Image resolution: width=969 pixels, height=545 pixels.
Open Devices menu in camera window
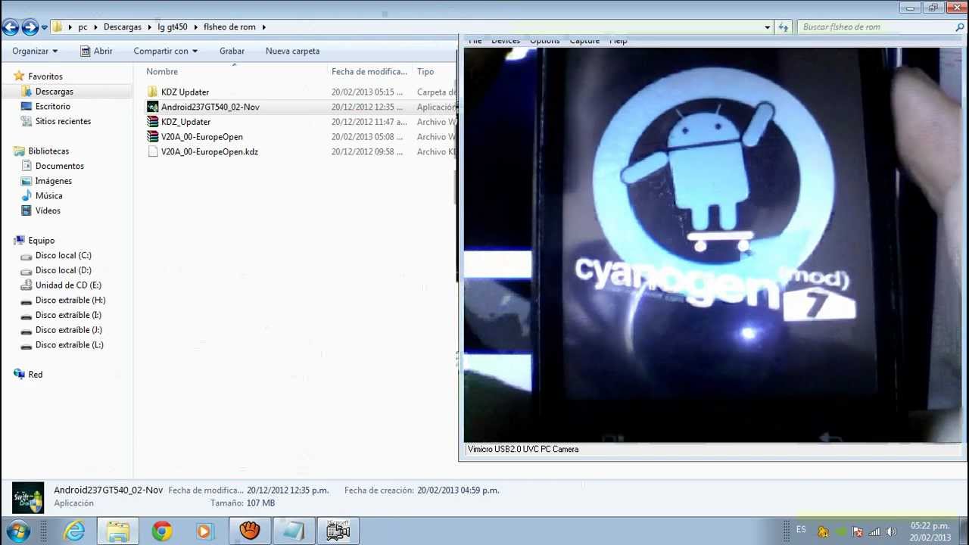pyautogui.click(x=505, y=41)
